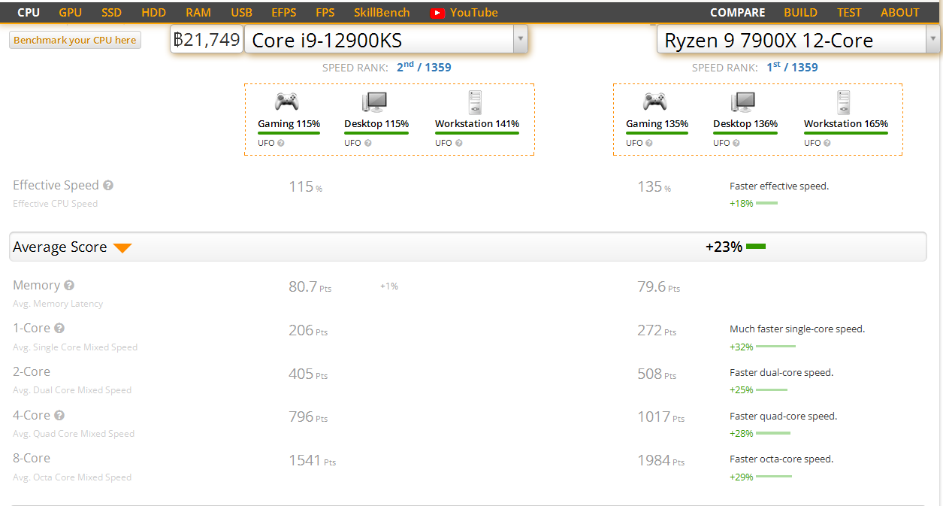
Task: Click the +29% octa-core speed bar
Action: [774, 477]
